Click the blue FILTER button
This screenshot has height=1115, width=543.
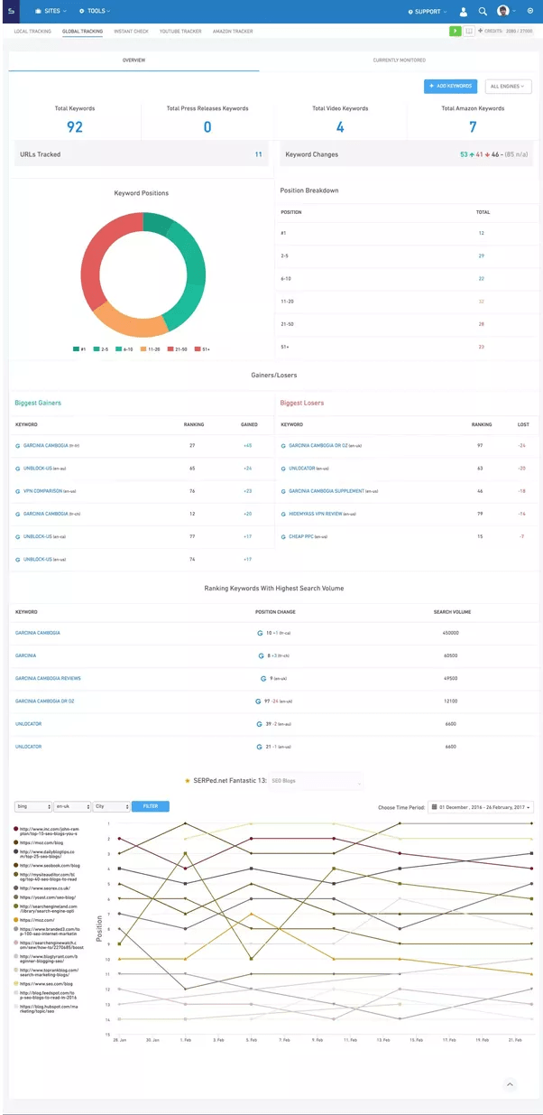pos(151,807)
